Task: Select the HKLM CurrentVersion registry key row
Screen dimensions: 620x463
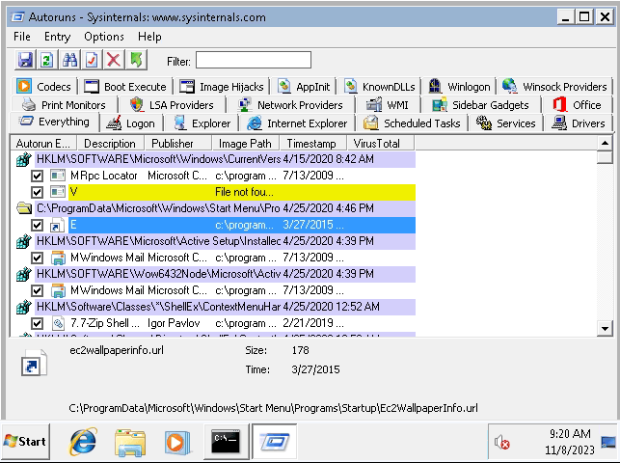Action: coord(225,159)
